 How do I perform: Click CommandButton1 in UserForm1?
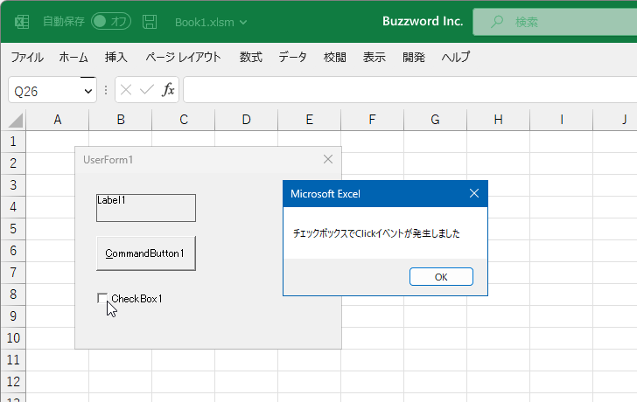point(146,253)
